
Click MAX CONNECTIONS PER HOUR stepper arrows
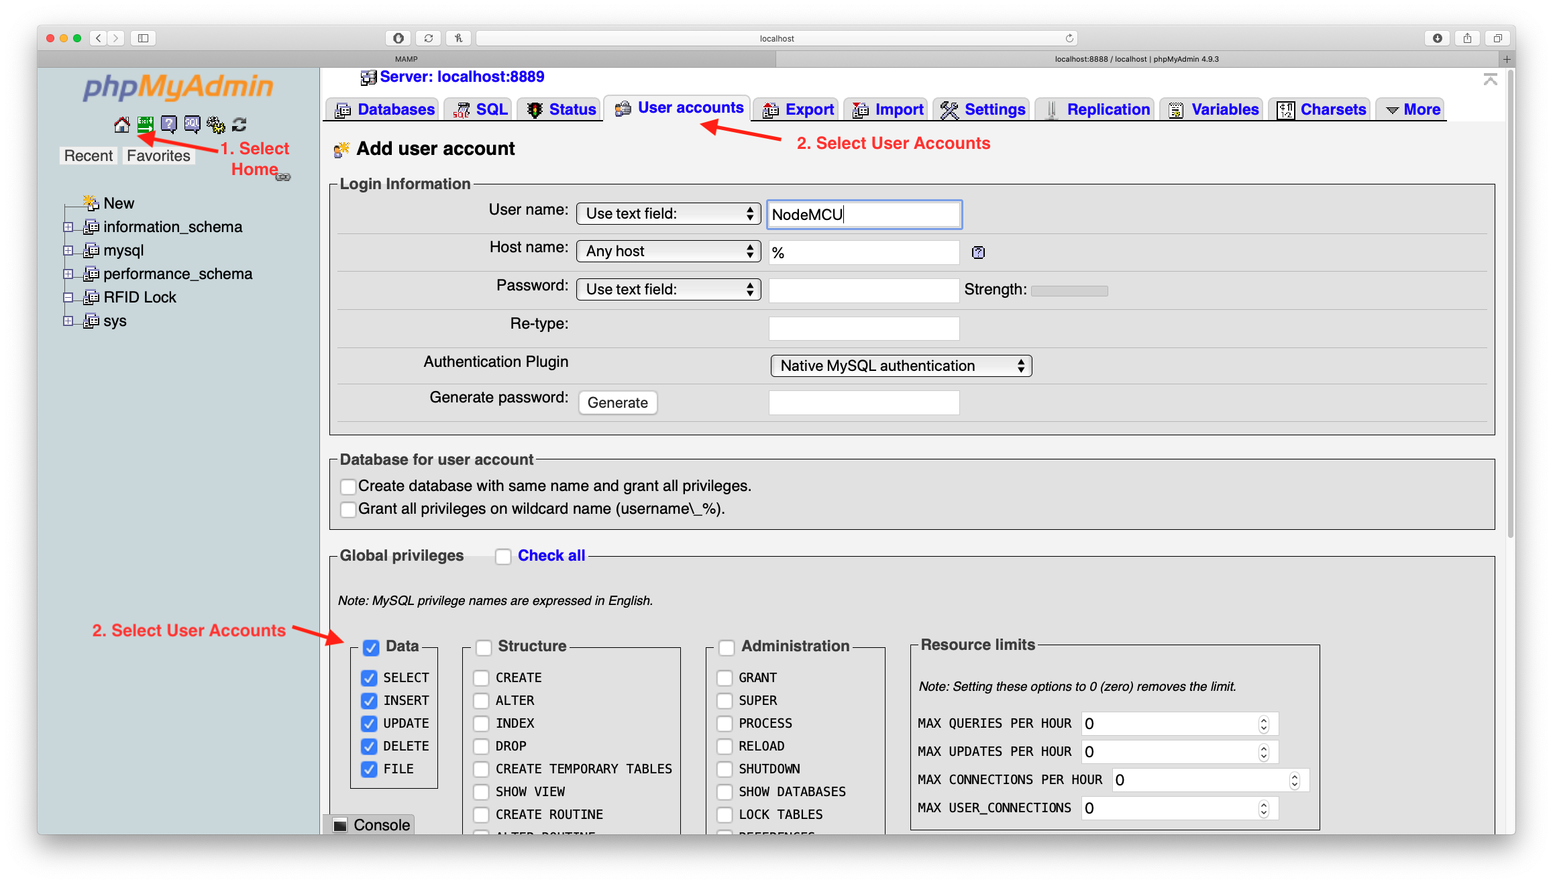tap(1295, 781)
